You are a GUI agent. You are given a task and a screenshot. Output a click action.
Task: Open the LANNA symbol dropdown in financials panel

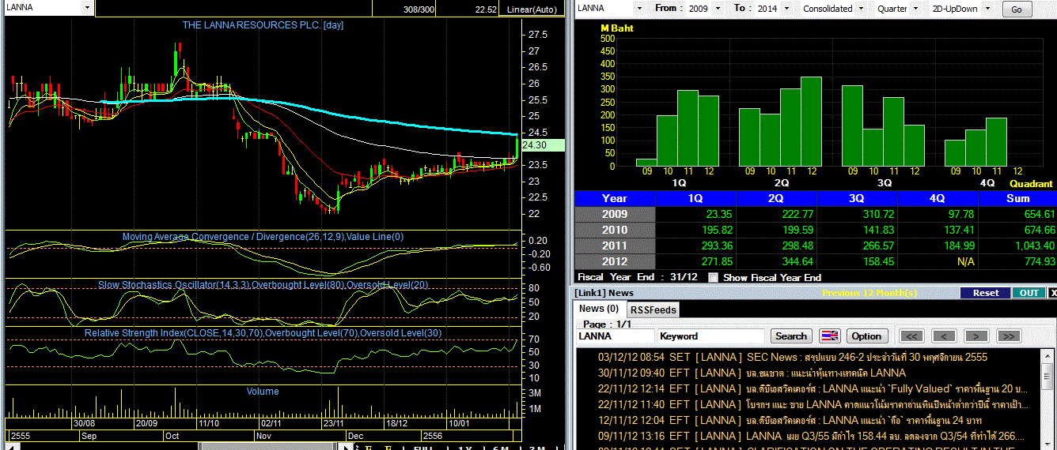[x=641, y=8]
